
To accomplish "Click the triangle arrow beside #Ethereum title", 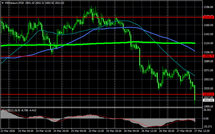I will tap(2, 2).
